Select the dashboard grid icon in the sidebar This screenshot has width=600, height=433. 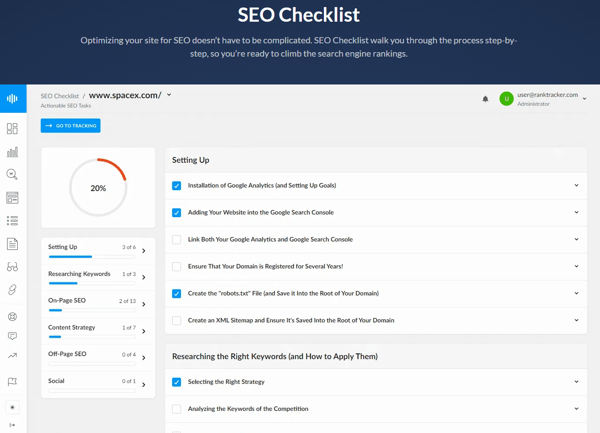pos(12,128)
